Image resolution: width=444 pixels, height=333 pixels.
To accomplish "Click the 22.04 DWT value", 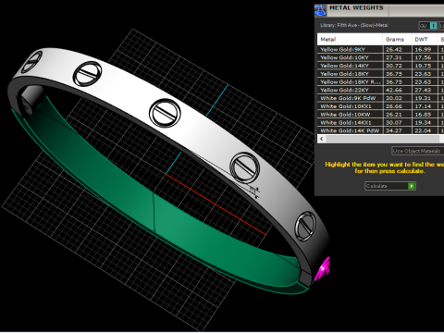I will coord(423,130).
